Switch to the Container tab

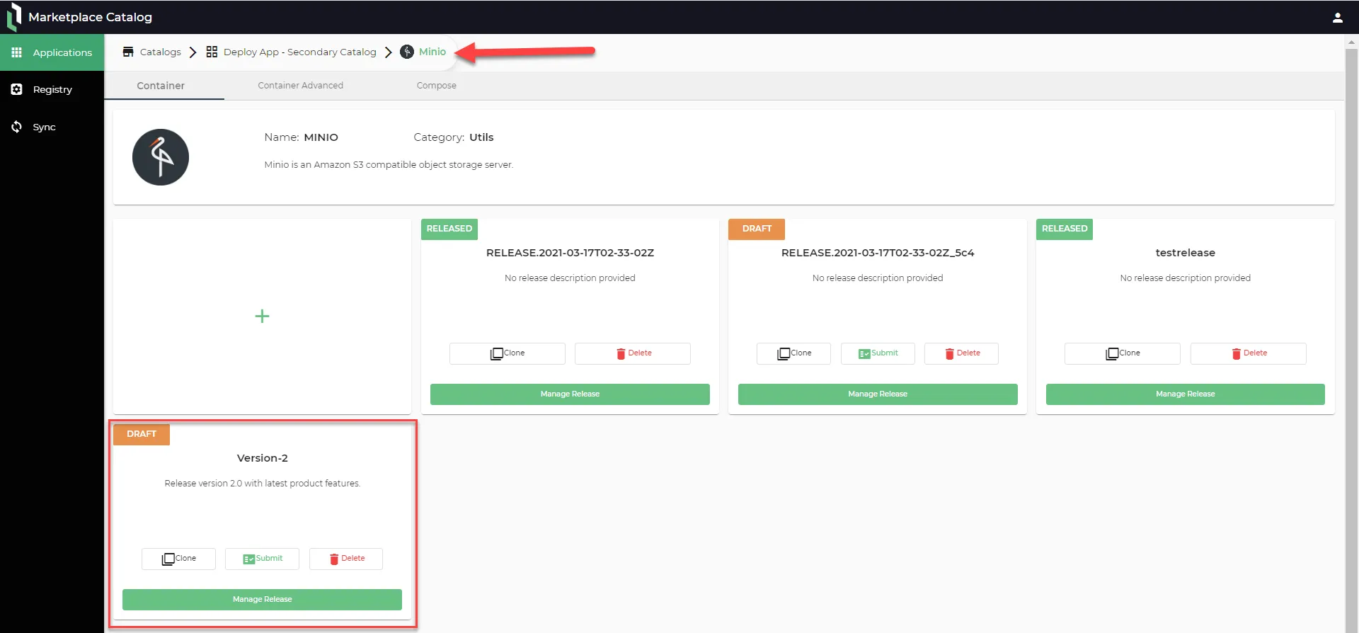coord(161,86)
